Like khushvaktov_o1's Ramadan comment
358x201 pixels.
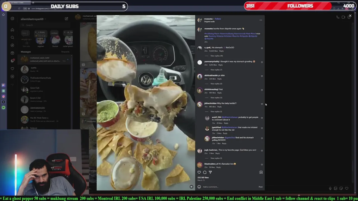point(262,165)
